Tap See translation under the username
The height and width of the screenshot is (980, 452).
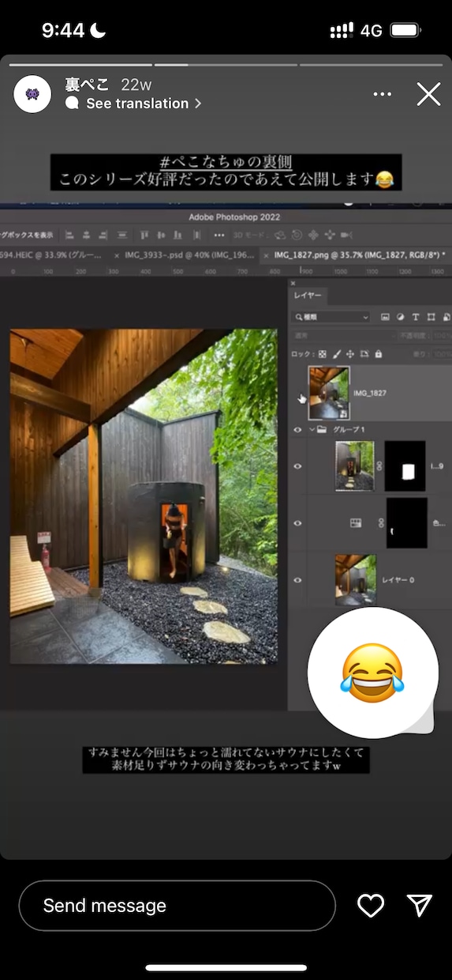tap(136, 104)
